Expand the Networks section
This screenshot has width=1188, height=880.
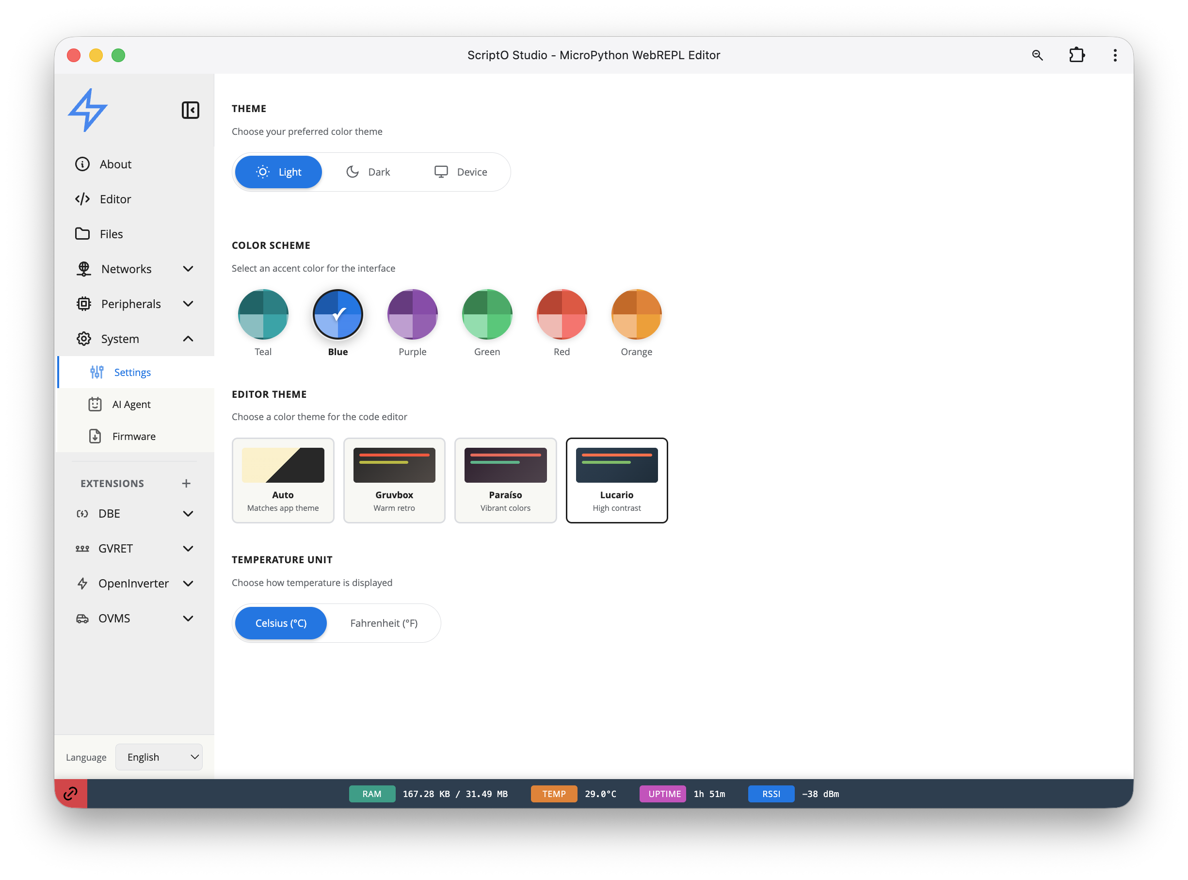tap(188, 268)
